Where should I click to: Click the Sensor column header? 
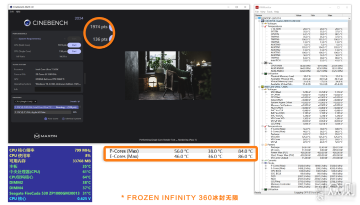click(x=274, y=15)
